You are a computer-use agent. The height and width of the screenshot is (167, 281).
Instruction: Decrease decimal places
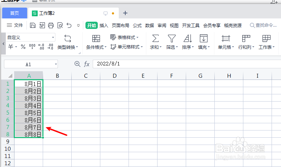pyautogui.click(x=50, y=47)
